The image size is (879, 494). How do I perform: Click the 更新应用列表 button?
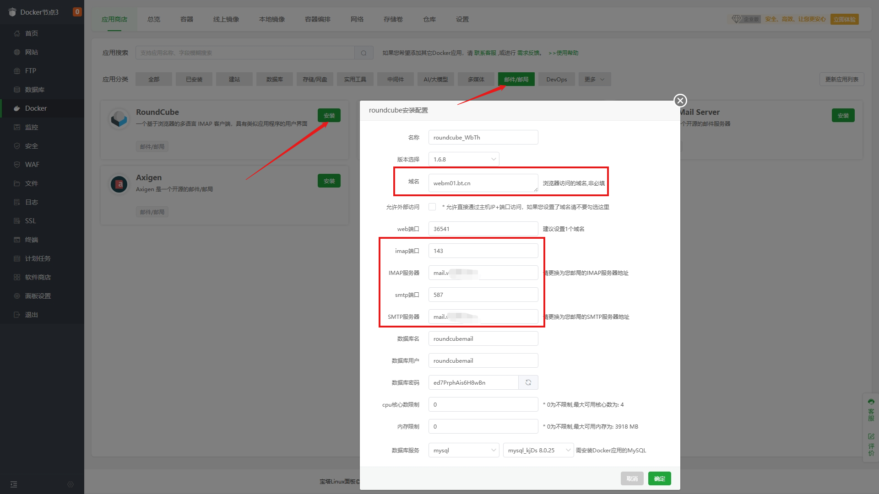842,79
